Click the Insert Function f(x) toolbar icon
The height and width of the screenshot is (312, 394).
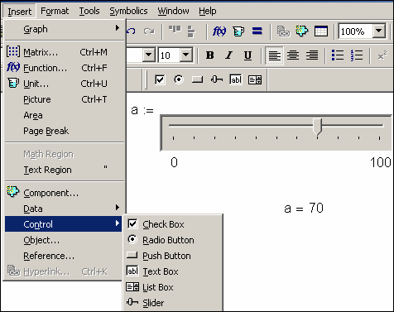219,31
